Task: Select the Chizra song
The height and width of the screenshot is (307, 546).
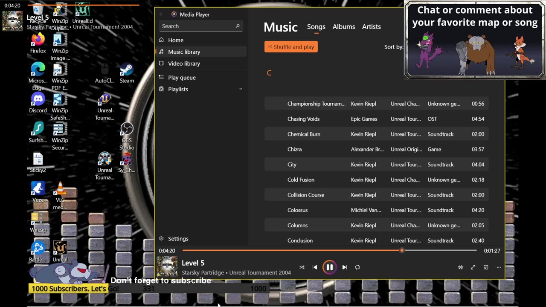Action: point(376,149)
